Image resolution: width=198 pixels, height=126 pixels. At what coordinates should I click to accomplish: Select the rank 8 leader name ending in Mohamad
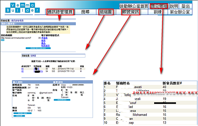(131, 115)
